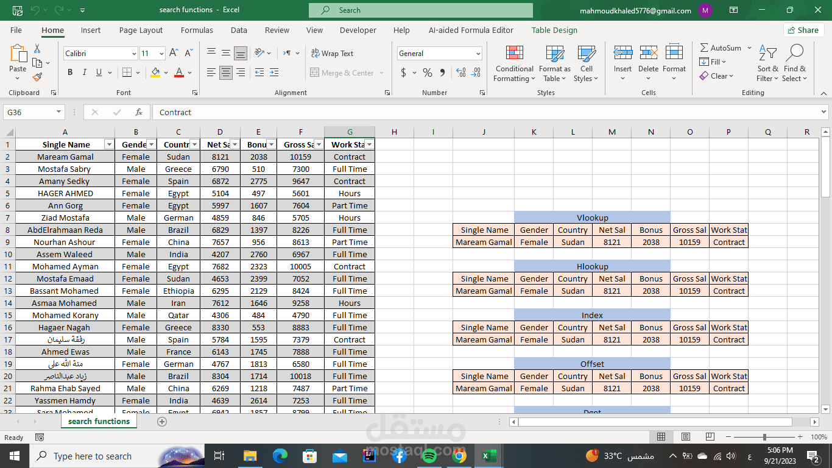Open the Name Box dropdown arrow
The image size is (832, 468).
click(x=58, y=112)
